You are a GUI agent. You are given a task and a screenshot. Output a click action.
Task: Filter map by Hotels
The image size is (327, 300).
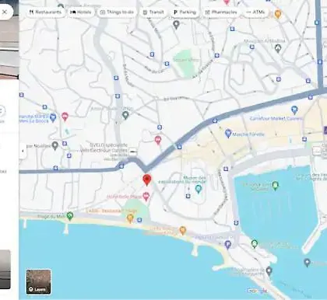tap(81, 12)
